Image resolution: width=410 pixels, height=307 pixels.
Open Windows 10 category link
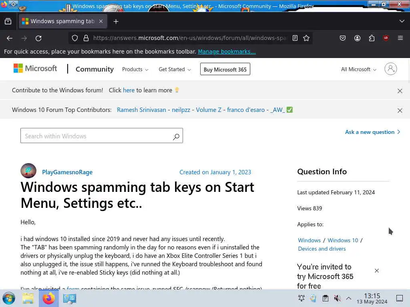(x=343, y=240)
